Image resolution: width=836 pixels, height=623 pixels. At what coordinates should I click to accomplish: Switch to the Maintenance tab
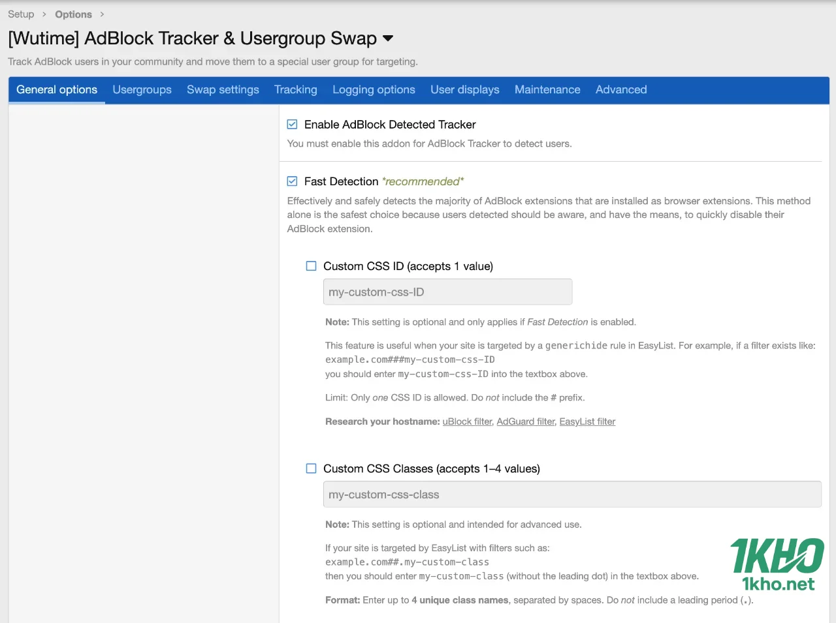547,89
